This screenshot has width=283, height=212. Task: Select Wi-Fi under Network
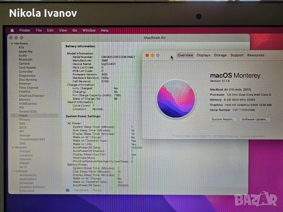[23, 167]
